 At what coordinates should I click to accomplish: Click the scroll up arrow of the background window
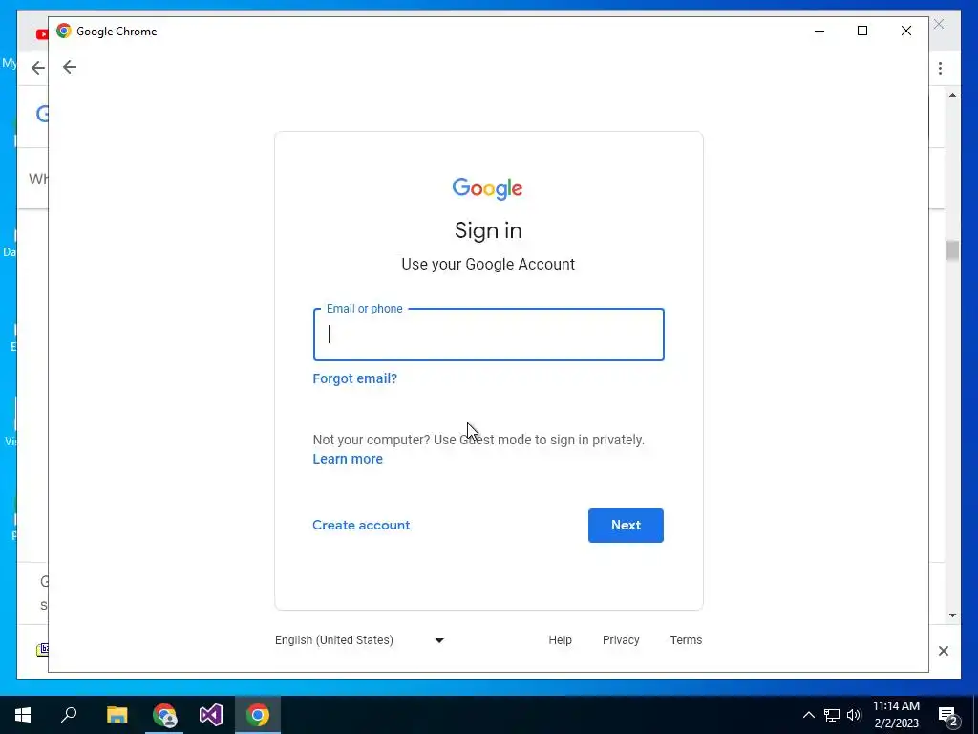952,95
